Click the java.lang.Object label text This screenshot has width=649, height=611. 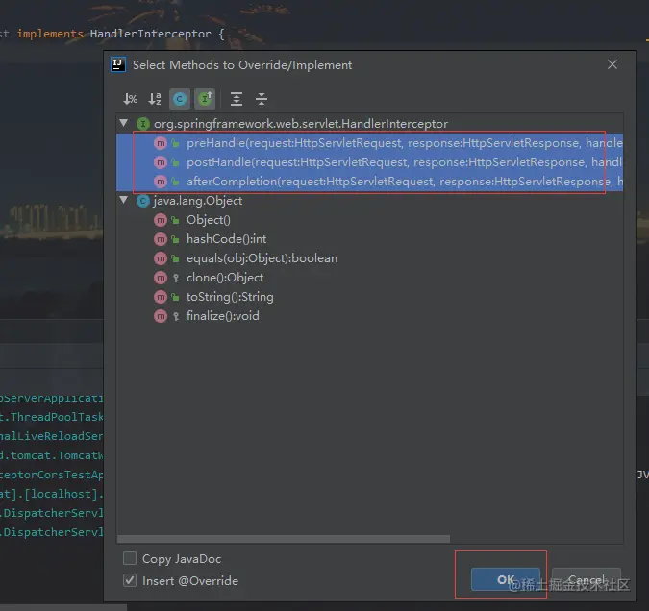point(198,201)
